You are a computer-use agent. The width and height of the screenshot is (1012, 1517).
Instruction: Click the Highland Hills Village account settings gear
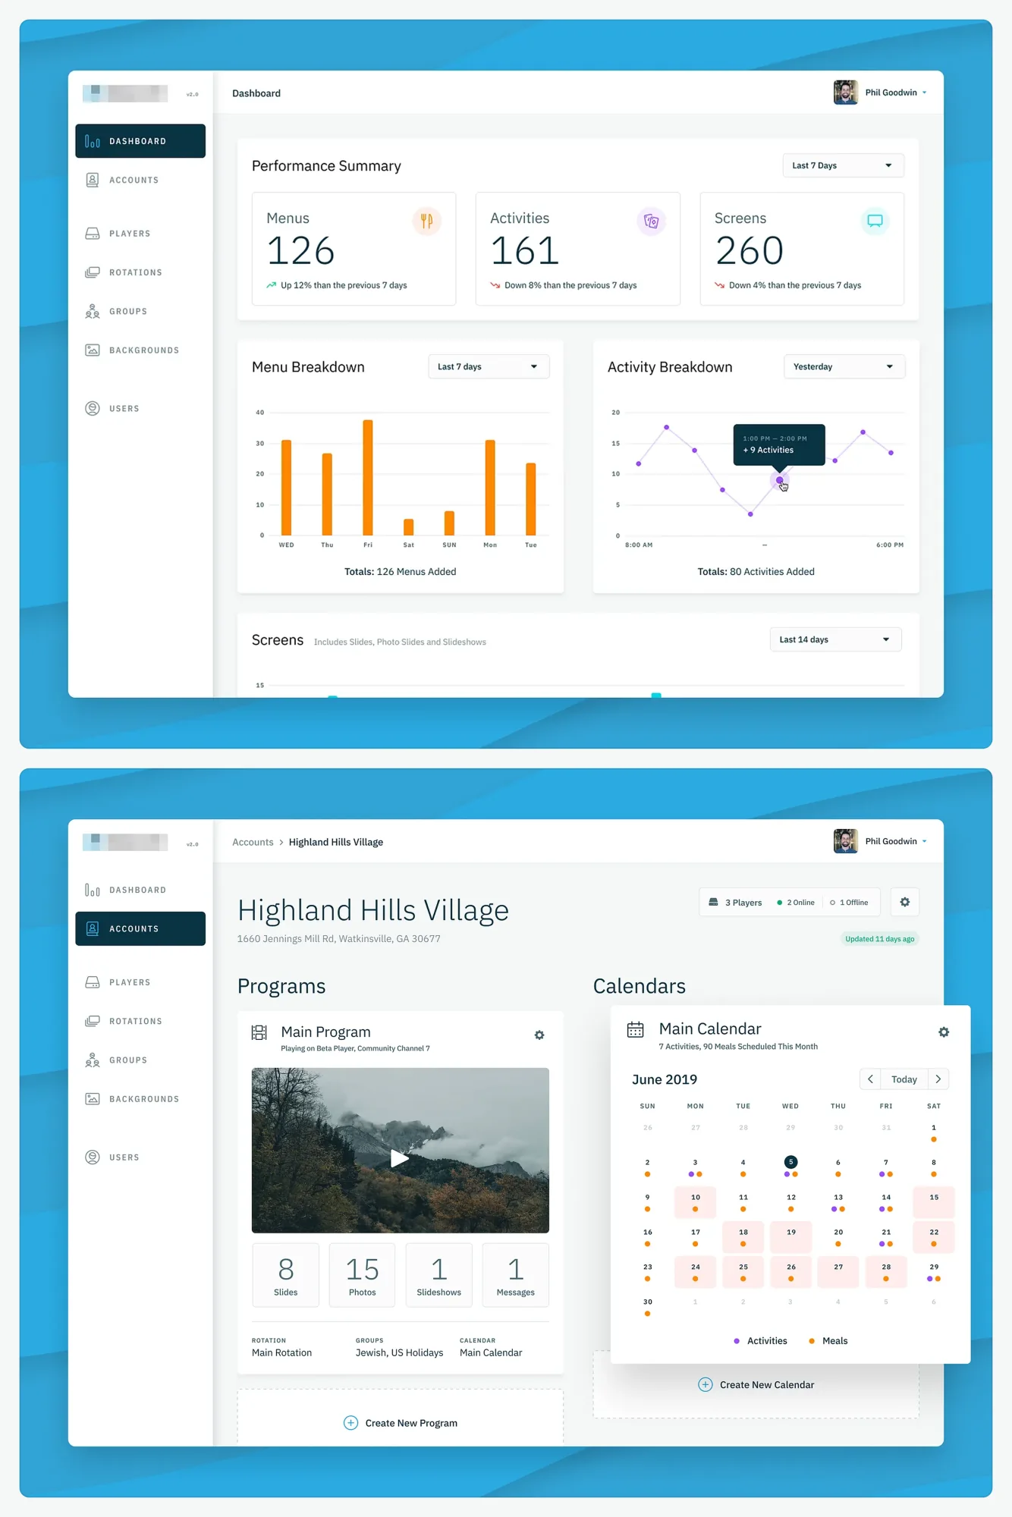click(x=905, y=902)
